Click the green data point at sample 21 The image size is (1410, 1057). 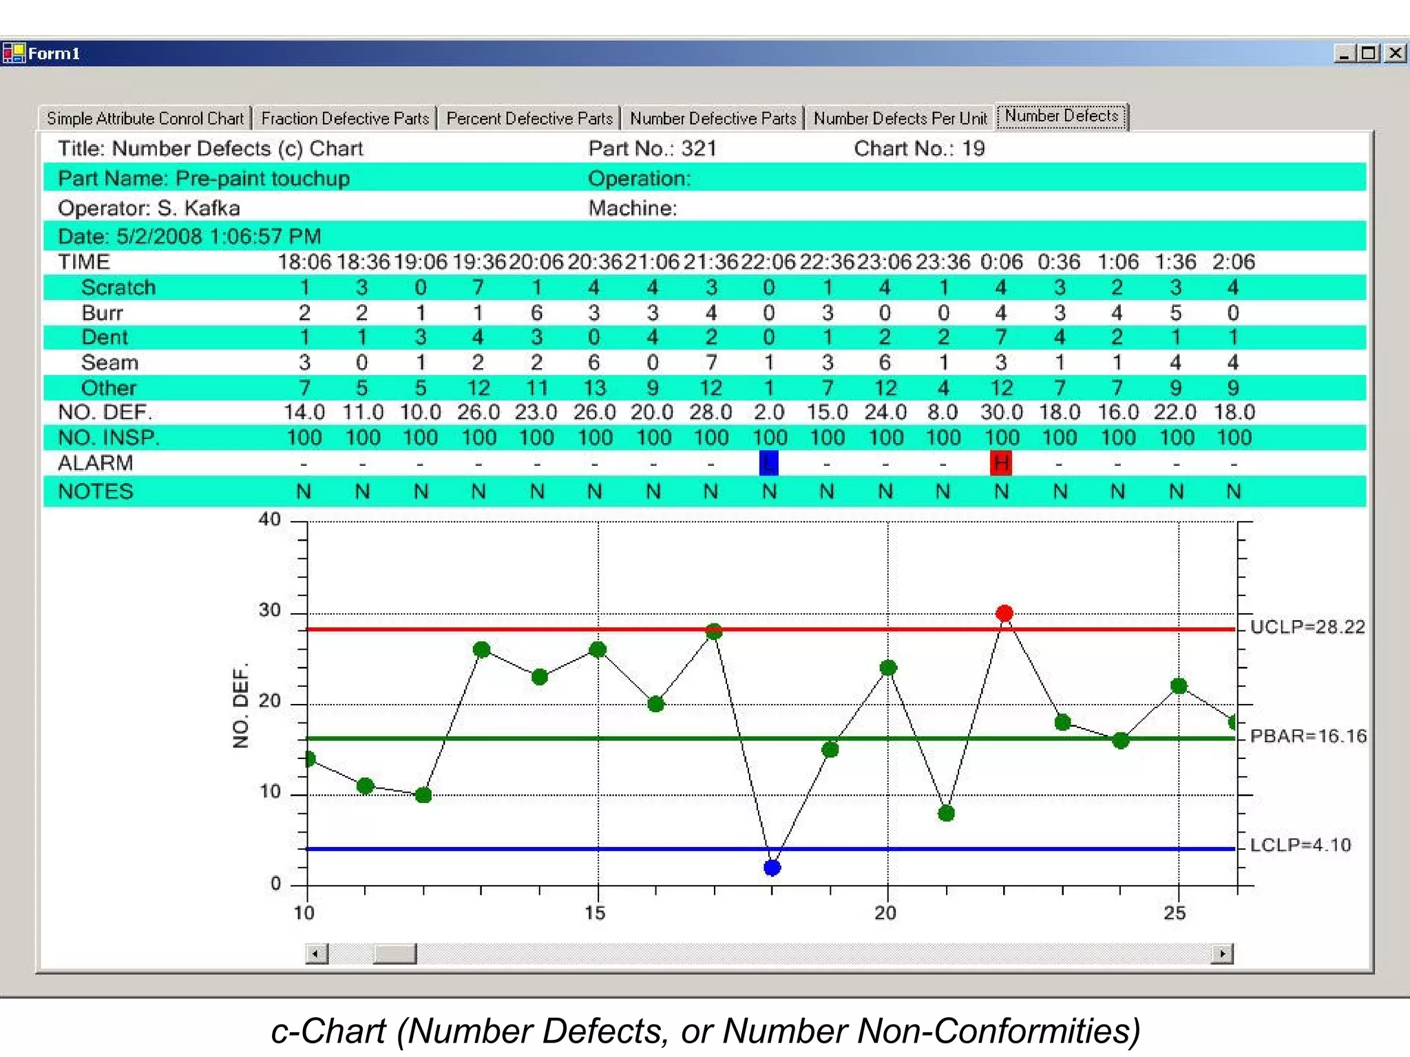point(946,813)
